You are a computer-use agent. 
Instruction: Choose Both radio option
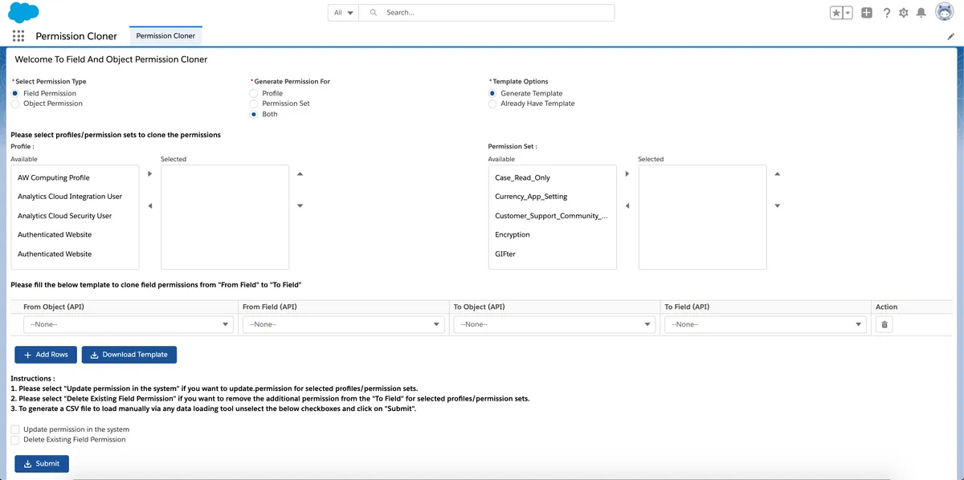click(x=254, y=114)
